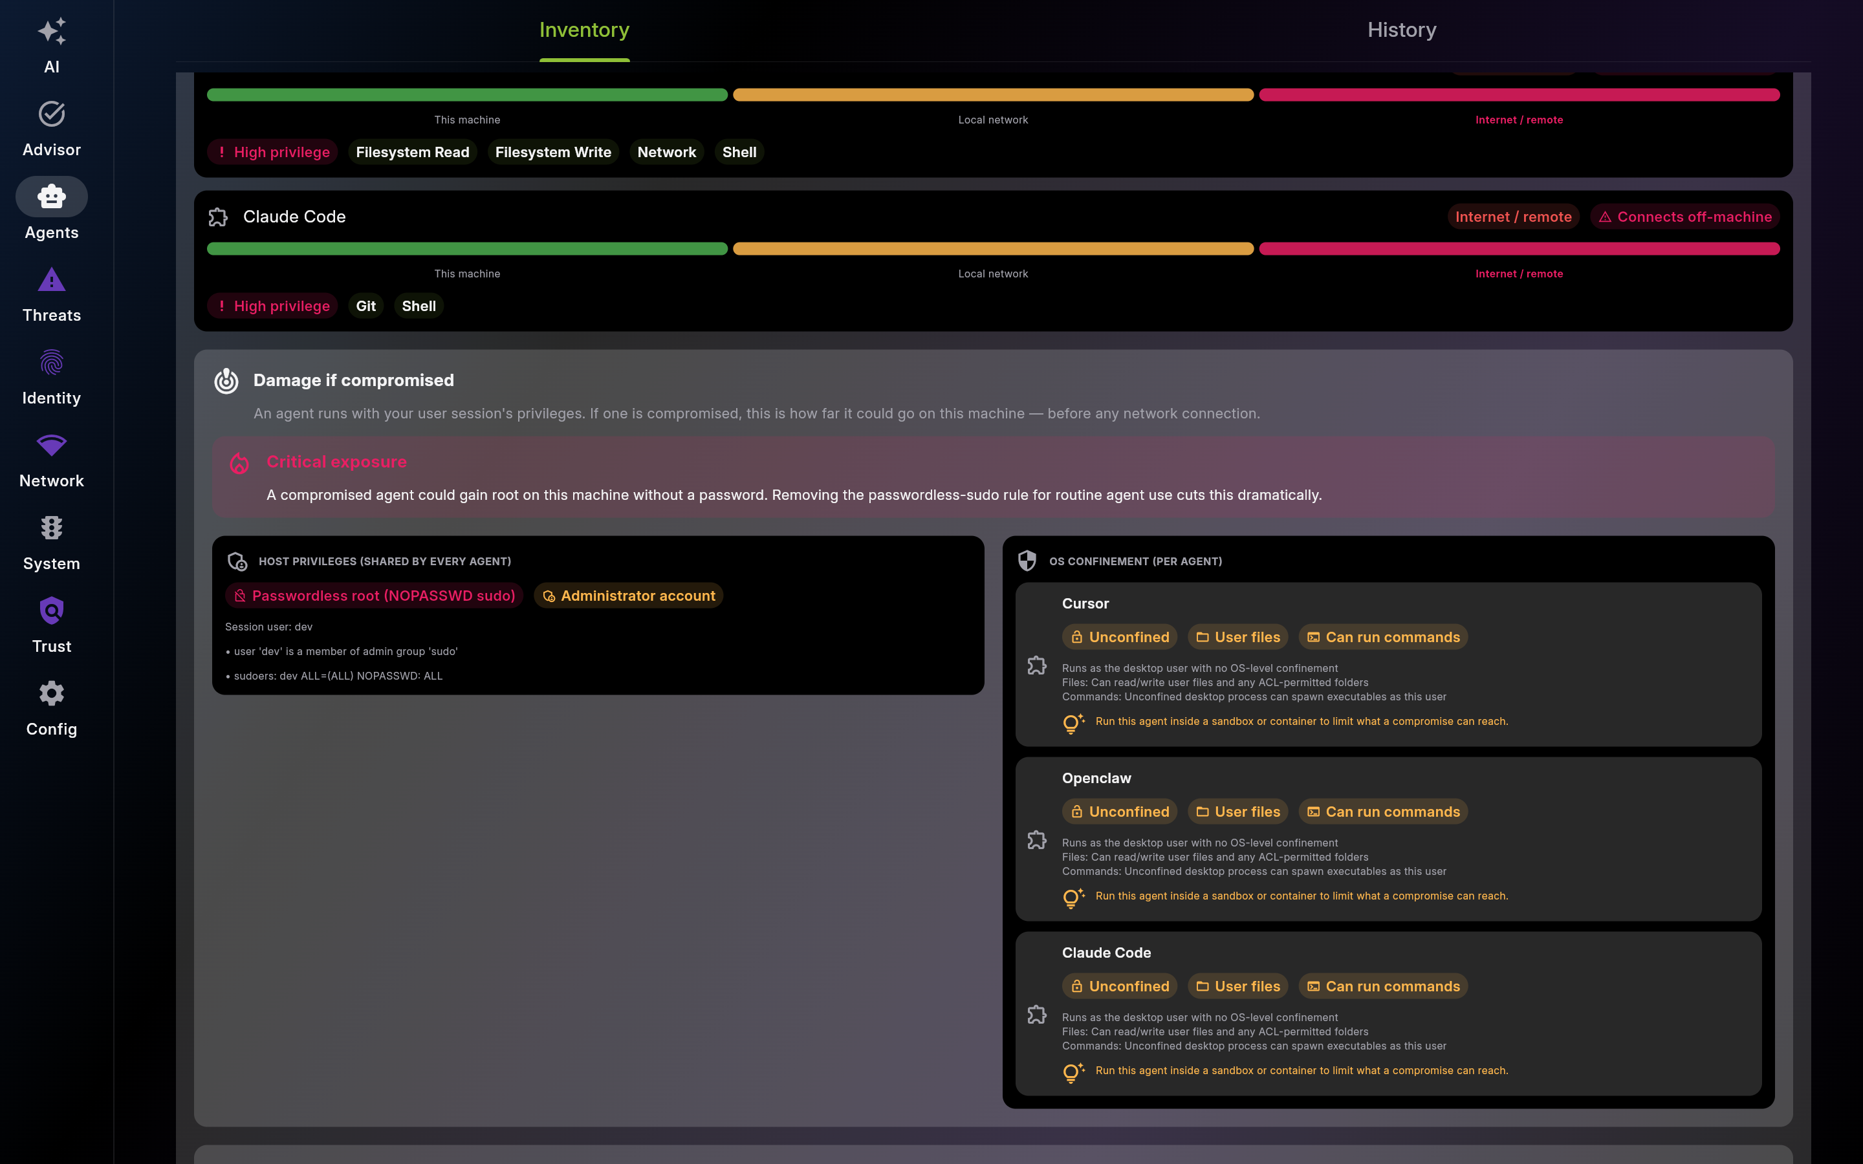Screen dimensions: 1863x1164
Task: Click the Connects off-machine badge on Claude Code
Action: 1685,217
